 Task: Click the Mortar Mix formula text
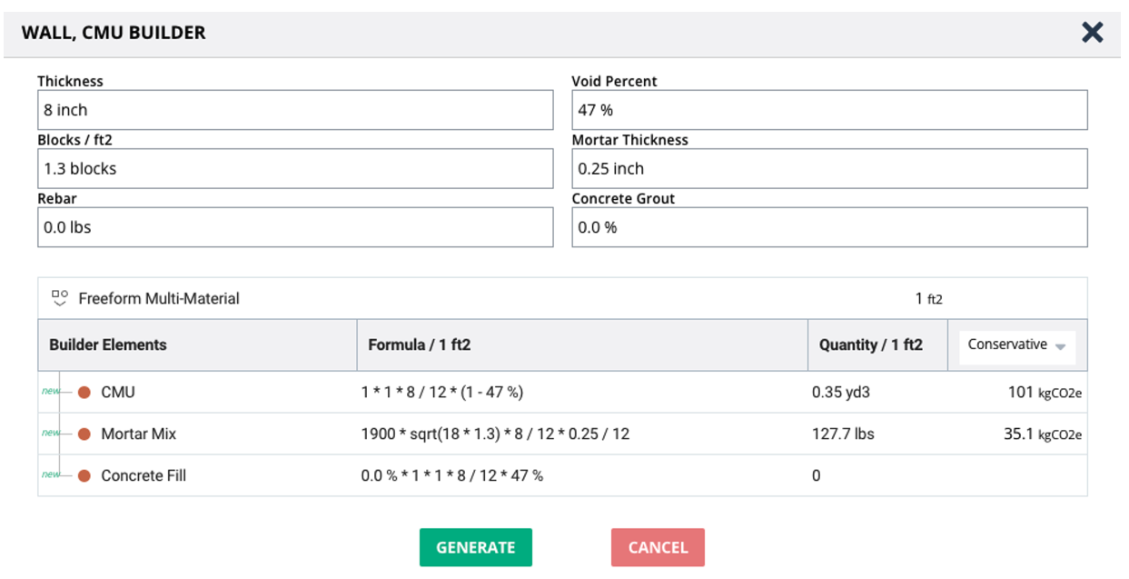coord(495,434)
